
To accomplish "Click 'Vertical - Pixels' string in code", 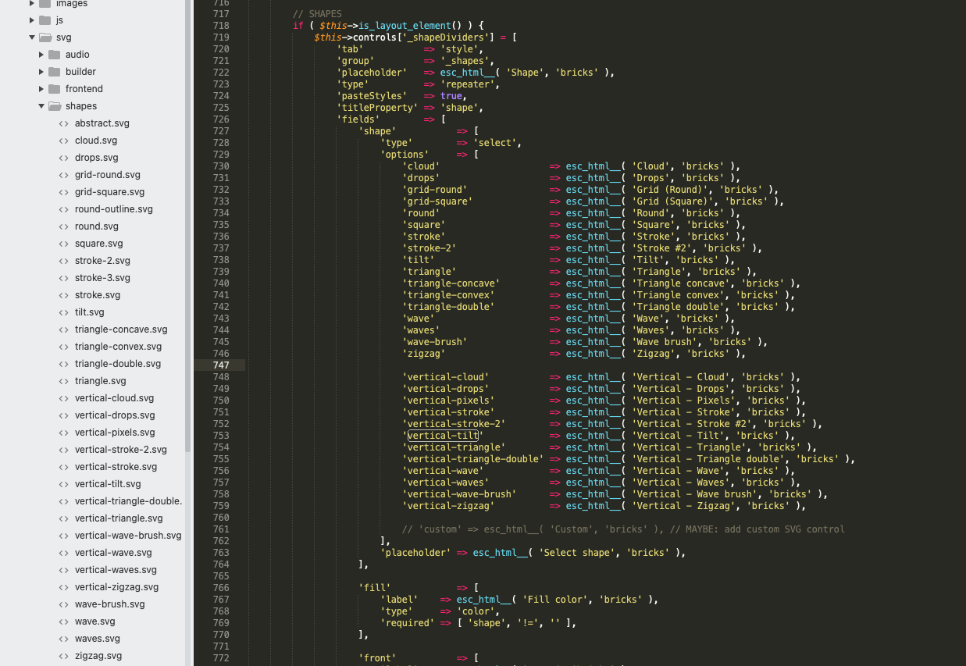I will pyautogui.click(x=684, y=401).
